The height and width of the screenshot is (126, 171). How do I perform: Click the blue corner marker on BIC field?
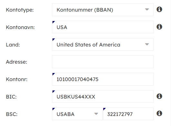(x=54, y=91)
